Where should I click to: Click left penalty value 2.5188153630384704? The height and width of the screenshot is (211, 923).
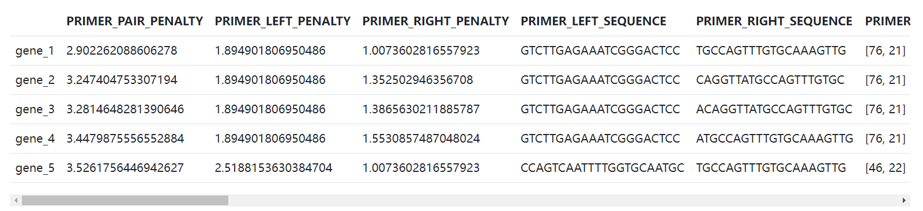tap(273, 168)
